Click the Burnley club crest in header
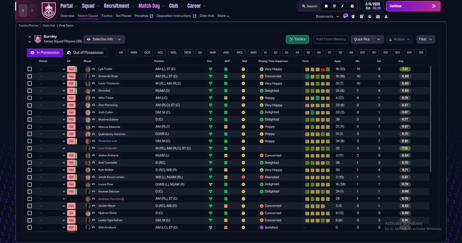Screen dimensions: 462x243 49,10
